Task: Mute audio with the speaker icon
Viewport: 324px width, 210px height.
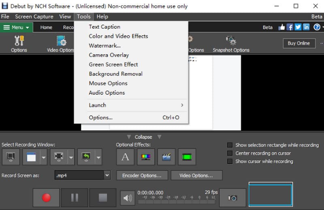Action: tap(128, 198)
